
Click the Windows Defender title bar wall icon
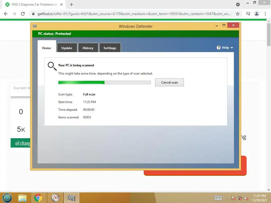[x=35, y=26]
